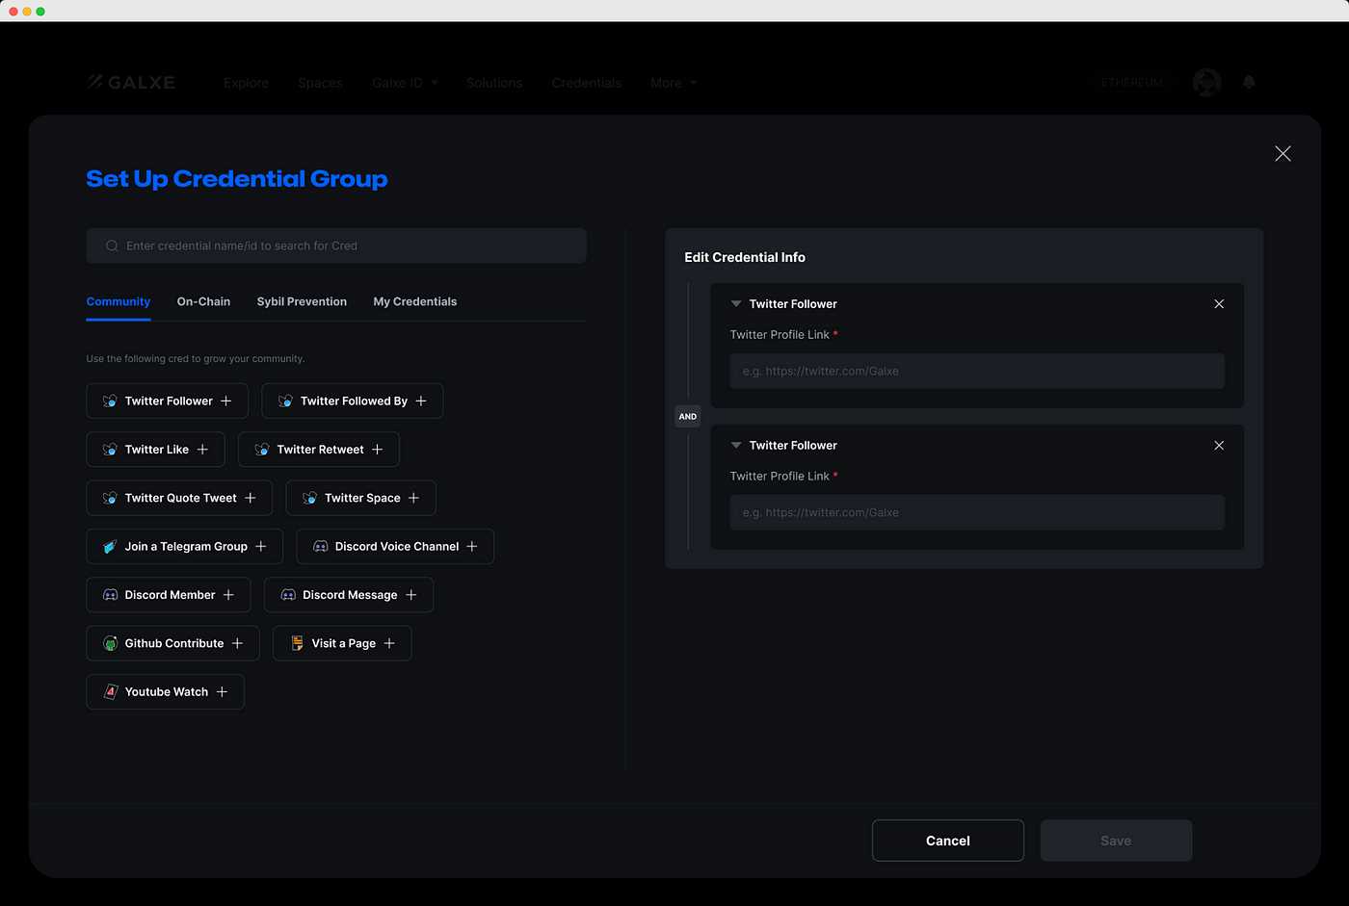This screenshot has width=1349, height=906.
Task: Collapse the second Twitter Follower card
Action: (x=736, y=445)
